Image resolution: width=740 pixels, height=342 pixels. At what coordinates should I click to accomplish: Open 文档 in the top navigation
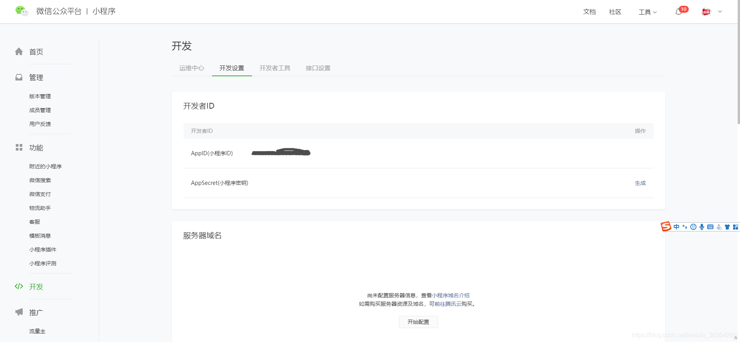(589, 12)
